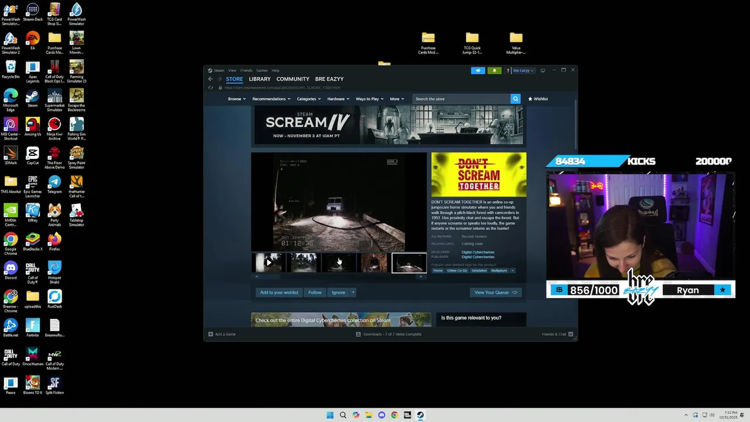Click Add a Game plus icon

click(211, 334)
